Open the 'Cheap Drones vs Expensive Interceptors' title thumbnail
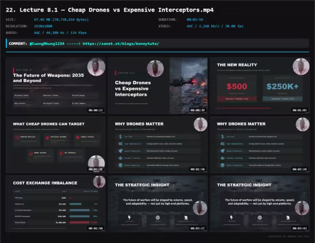 [x=157, y=86]
